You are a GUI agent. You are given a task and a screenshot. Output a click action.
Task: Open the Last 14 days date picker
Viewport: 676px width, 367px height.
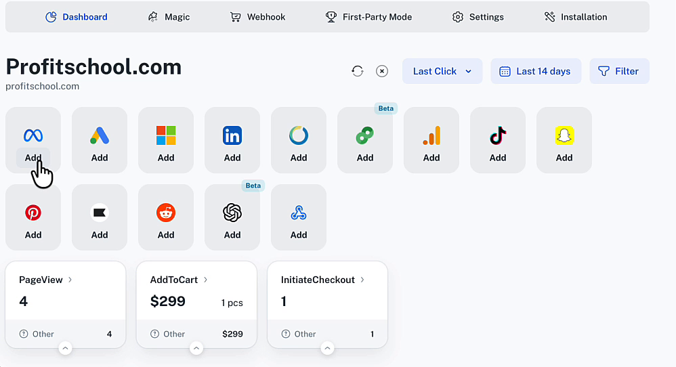point(536,71)
